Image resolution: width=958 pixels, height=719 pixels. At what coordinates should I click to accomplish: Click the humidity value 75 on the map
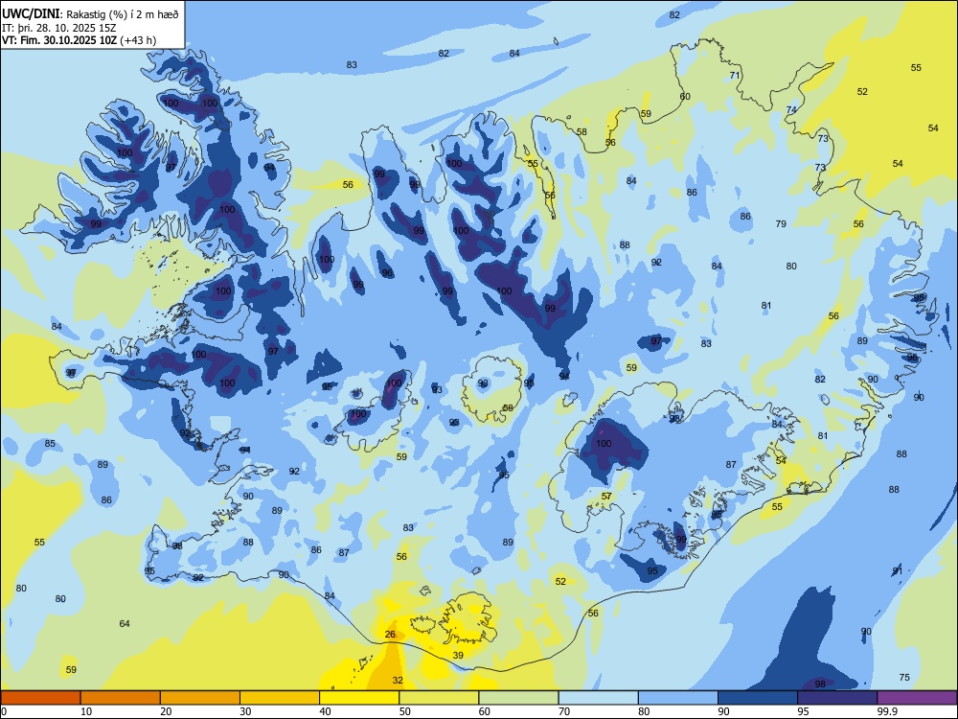coord(904,677)
